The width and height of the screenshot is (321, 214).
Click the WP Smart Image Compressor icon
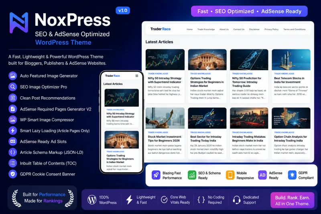click(13, 120)
